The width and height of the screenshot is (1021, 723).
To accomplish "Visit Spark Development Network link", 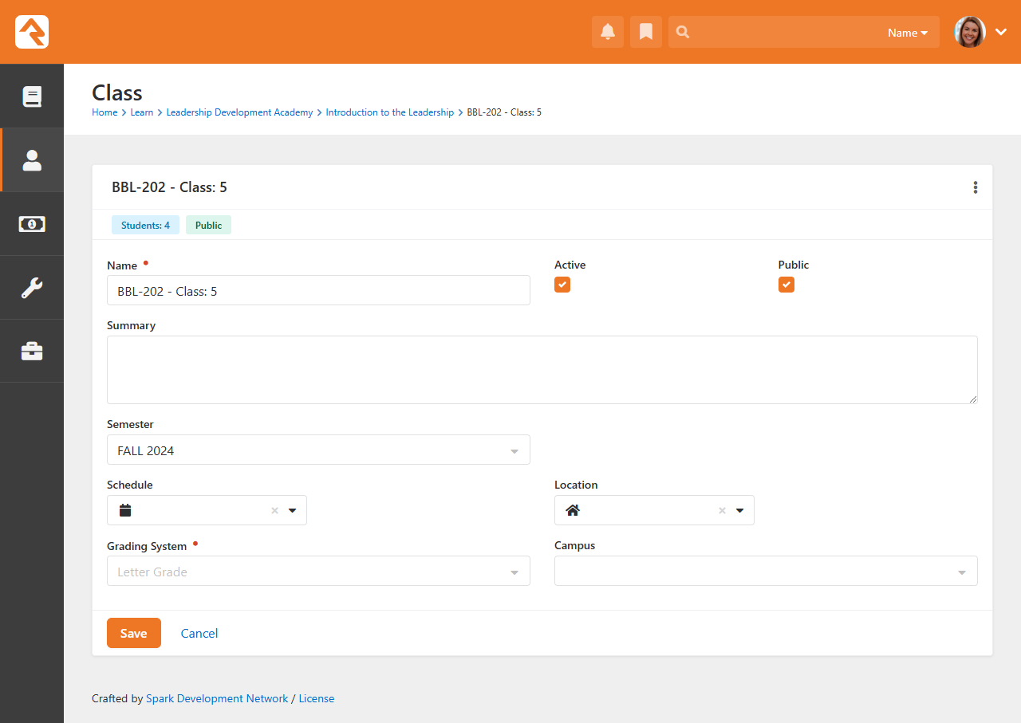I will click(x=217, y=698).
